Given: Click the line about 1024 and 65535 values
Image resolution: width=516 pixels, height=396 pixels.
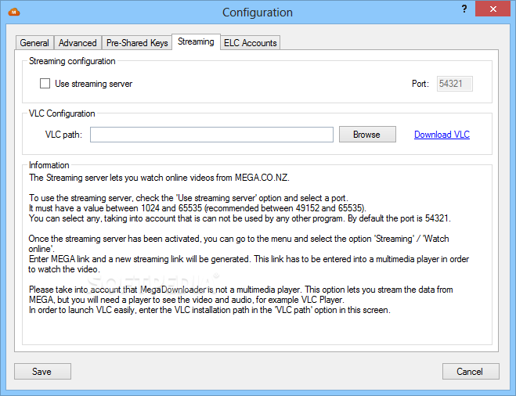Looking at the screenshot, I should pyautogui.click(x=197, y=208).
